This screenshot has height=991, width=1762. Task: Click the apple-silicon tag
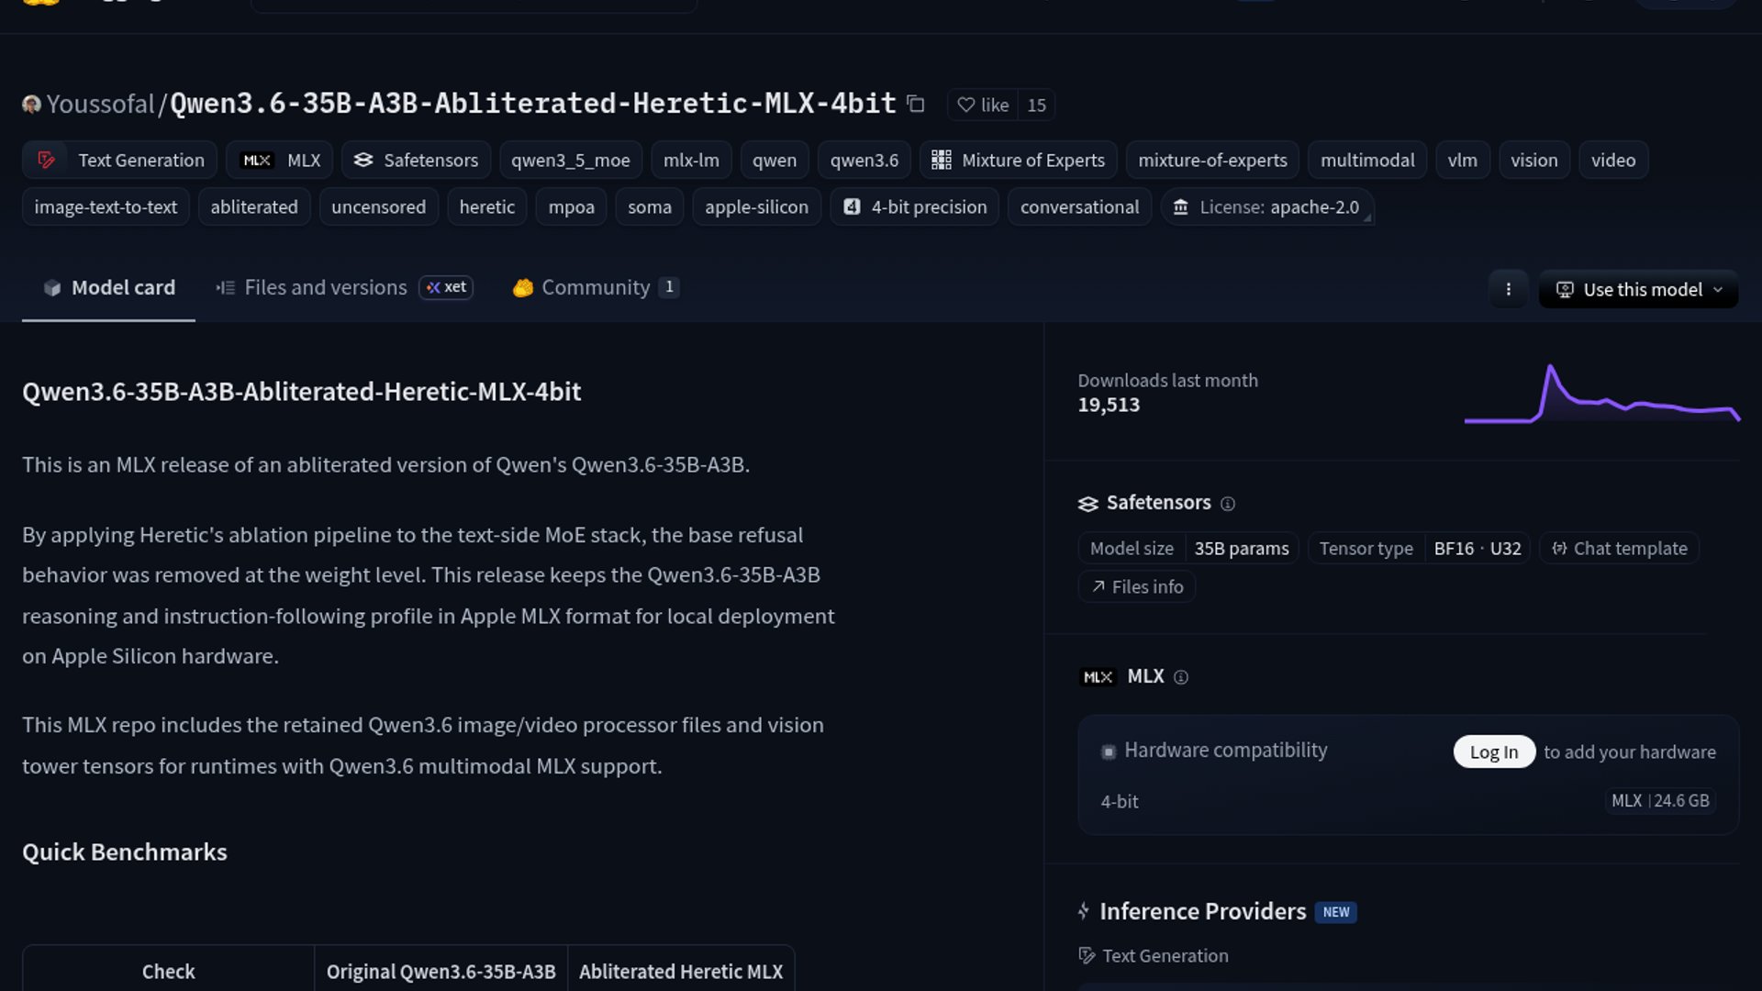[x=756, y=207]
